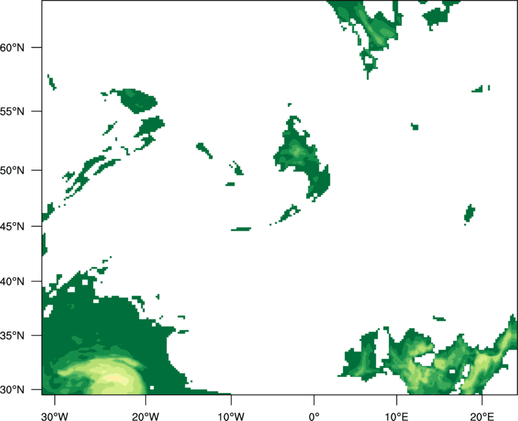This screenshot has height=421, width=518.
Task: Click the 50°N latitude label
Action: coord(12,170)
